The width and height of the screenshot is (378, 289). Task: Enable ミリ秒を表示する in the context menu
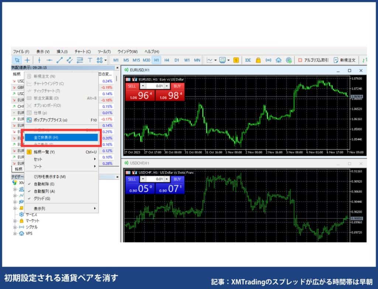tap(50, 177)
